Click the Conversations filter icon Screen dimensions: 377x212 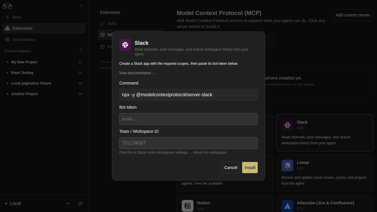(x=81, y=51)
